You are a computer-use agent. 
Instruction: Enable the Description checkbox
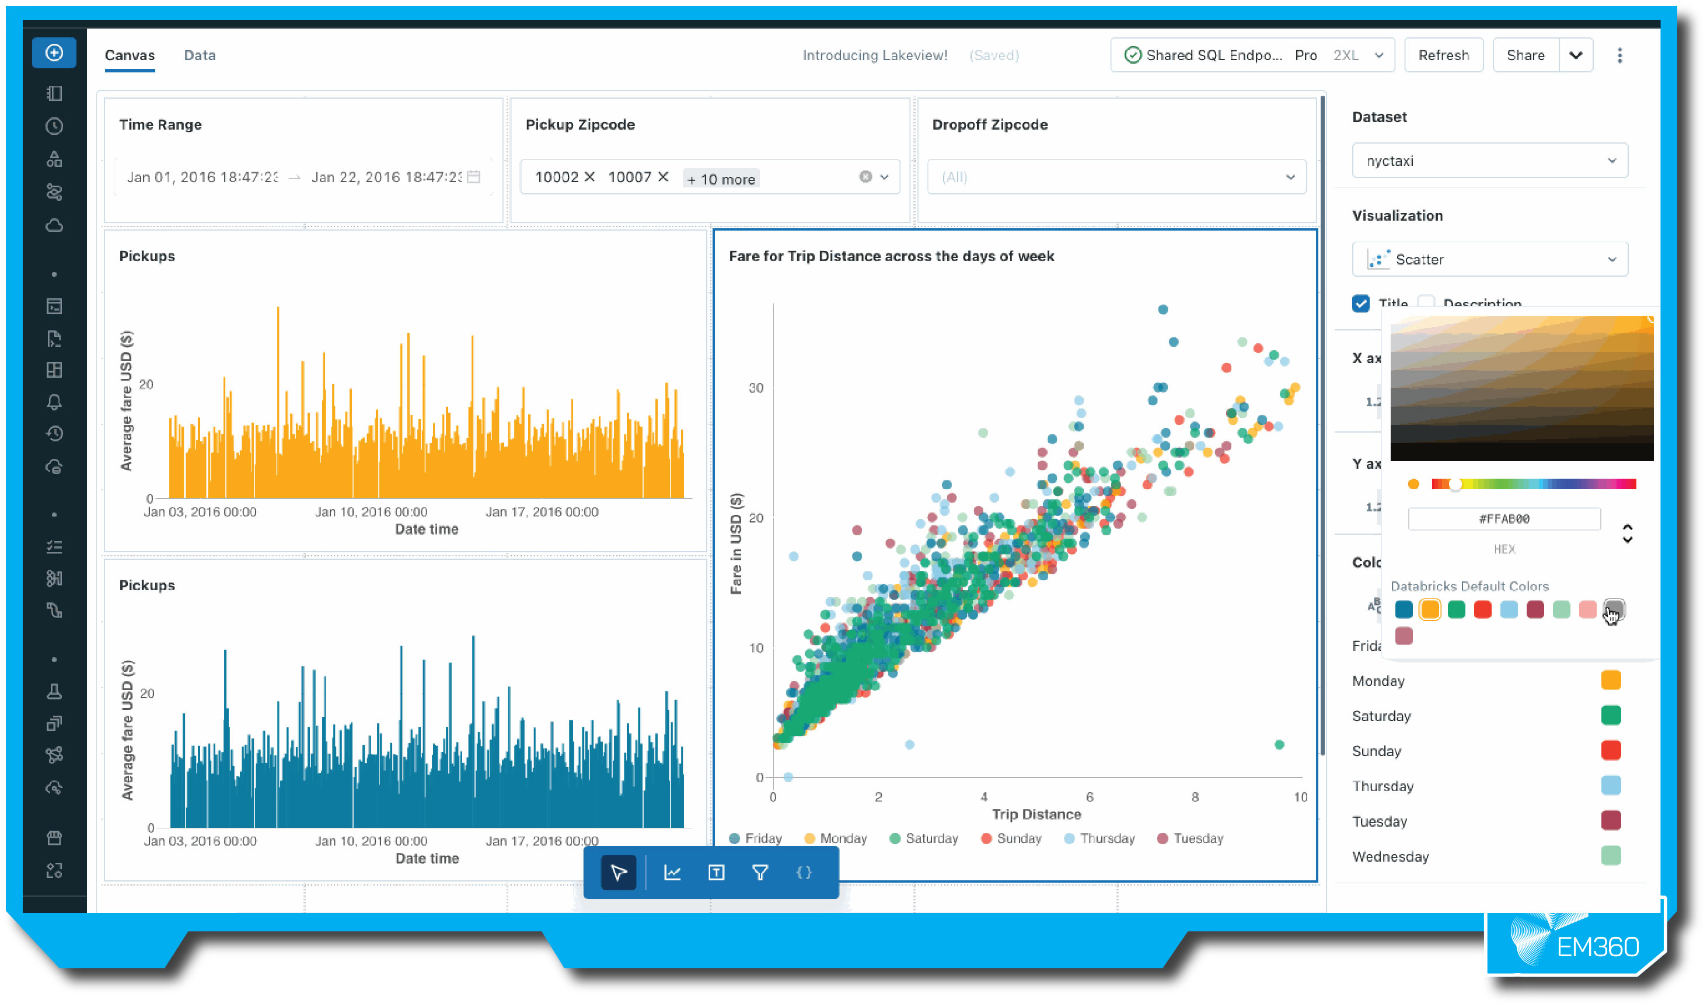point(1427,304)
